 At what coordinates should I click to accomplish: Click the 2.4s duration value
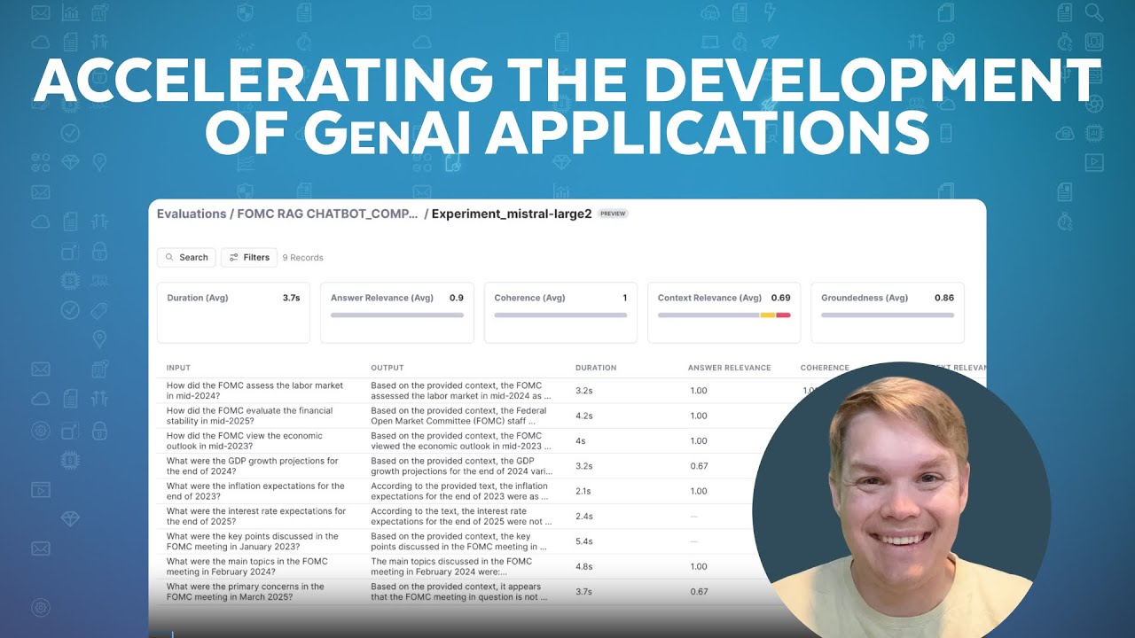(x=585, y=516)
